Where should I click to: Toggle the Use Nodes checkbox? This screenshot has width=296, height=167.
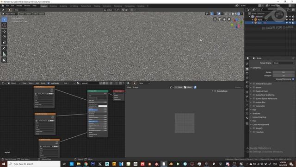click(49, 83)
